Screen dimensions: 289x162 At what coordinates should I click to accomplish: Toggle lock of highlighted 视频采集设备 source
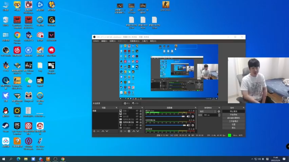pyautogui.click(x=141, y=122)
